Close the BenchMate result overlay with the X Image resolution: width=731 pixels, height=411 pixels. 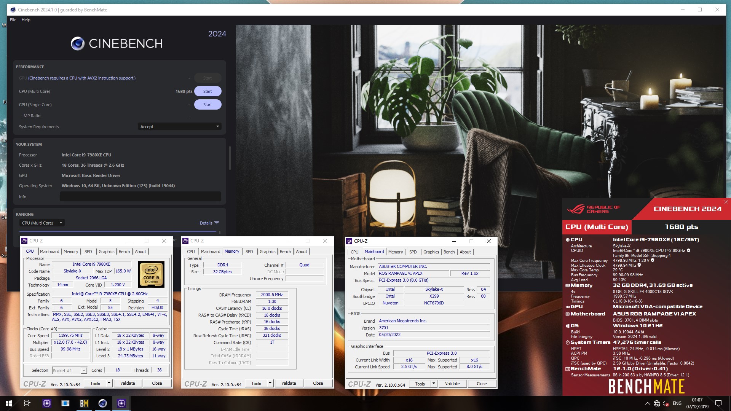[726, 202]
